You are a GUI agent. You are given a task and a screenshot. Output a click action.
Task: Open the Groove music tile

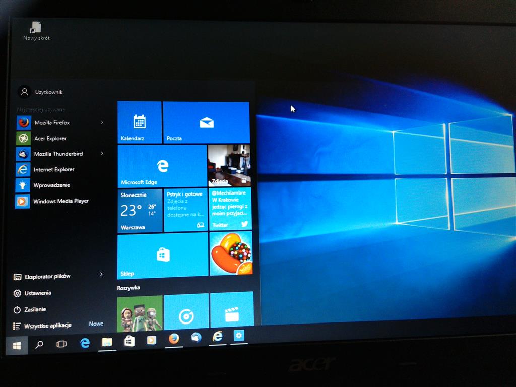186,310
